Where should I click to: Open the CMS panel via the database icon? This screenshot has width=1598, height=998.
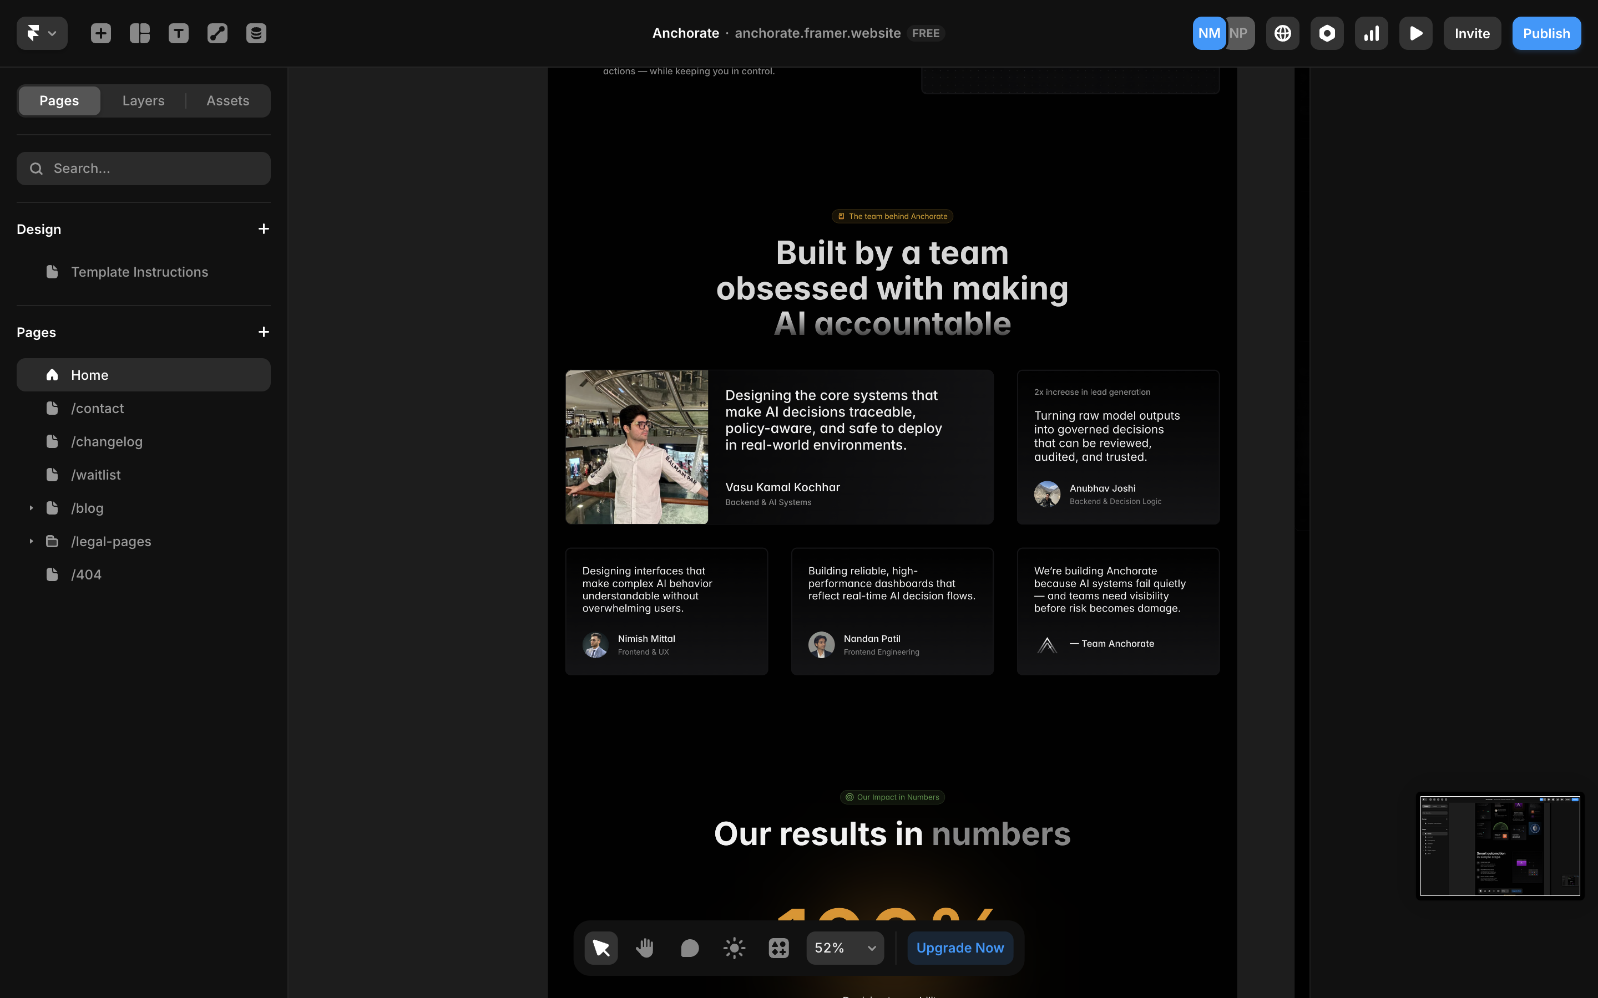(x=256, y=32)
